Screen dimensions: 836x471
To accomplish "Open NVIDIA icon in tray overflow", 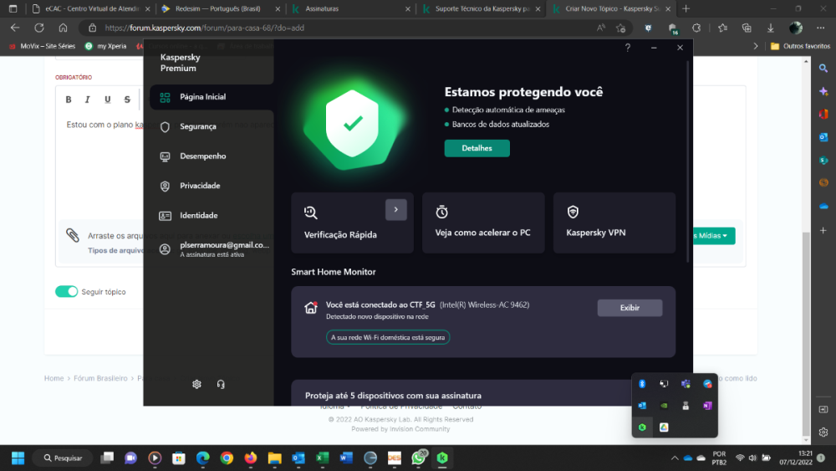I will coord(664,406).
